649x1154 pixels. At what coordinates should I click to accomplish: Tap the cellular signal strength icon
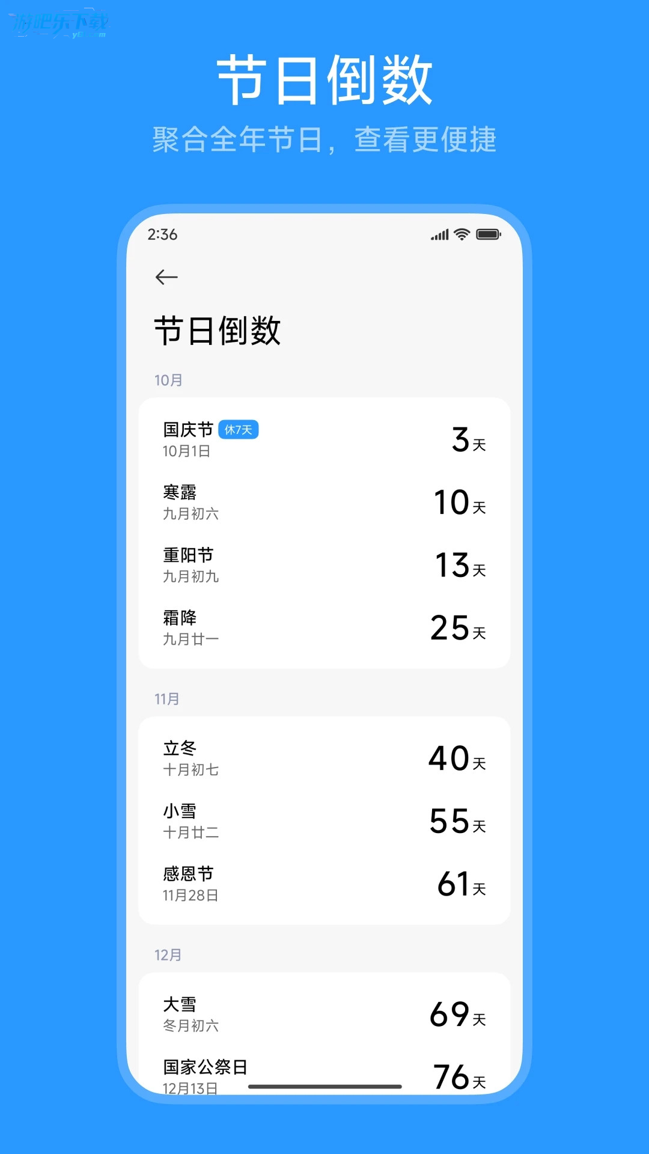coord(439,235)
